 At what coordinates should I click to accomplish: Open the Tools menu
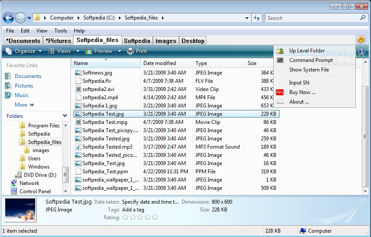(x=60, y=31)
